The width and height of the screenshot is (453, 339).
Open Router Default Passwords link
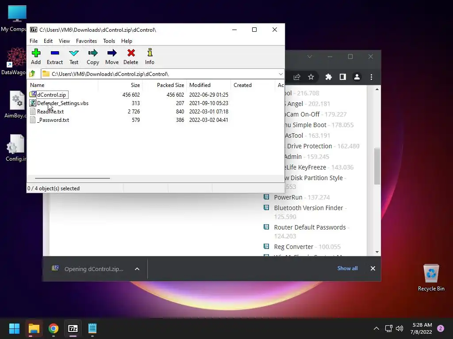(310, 227)
